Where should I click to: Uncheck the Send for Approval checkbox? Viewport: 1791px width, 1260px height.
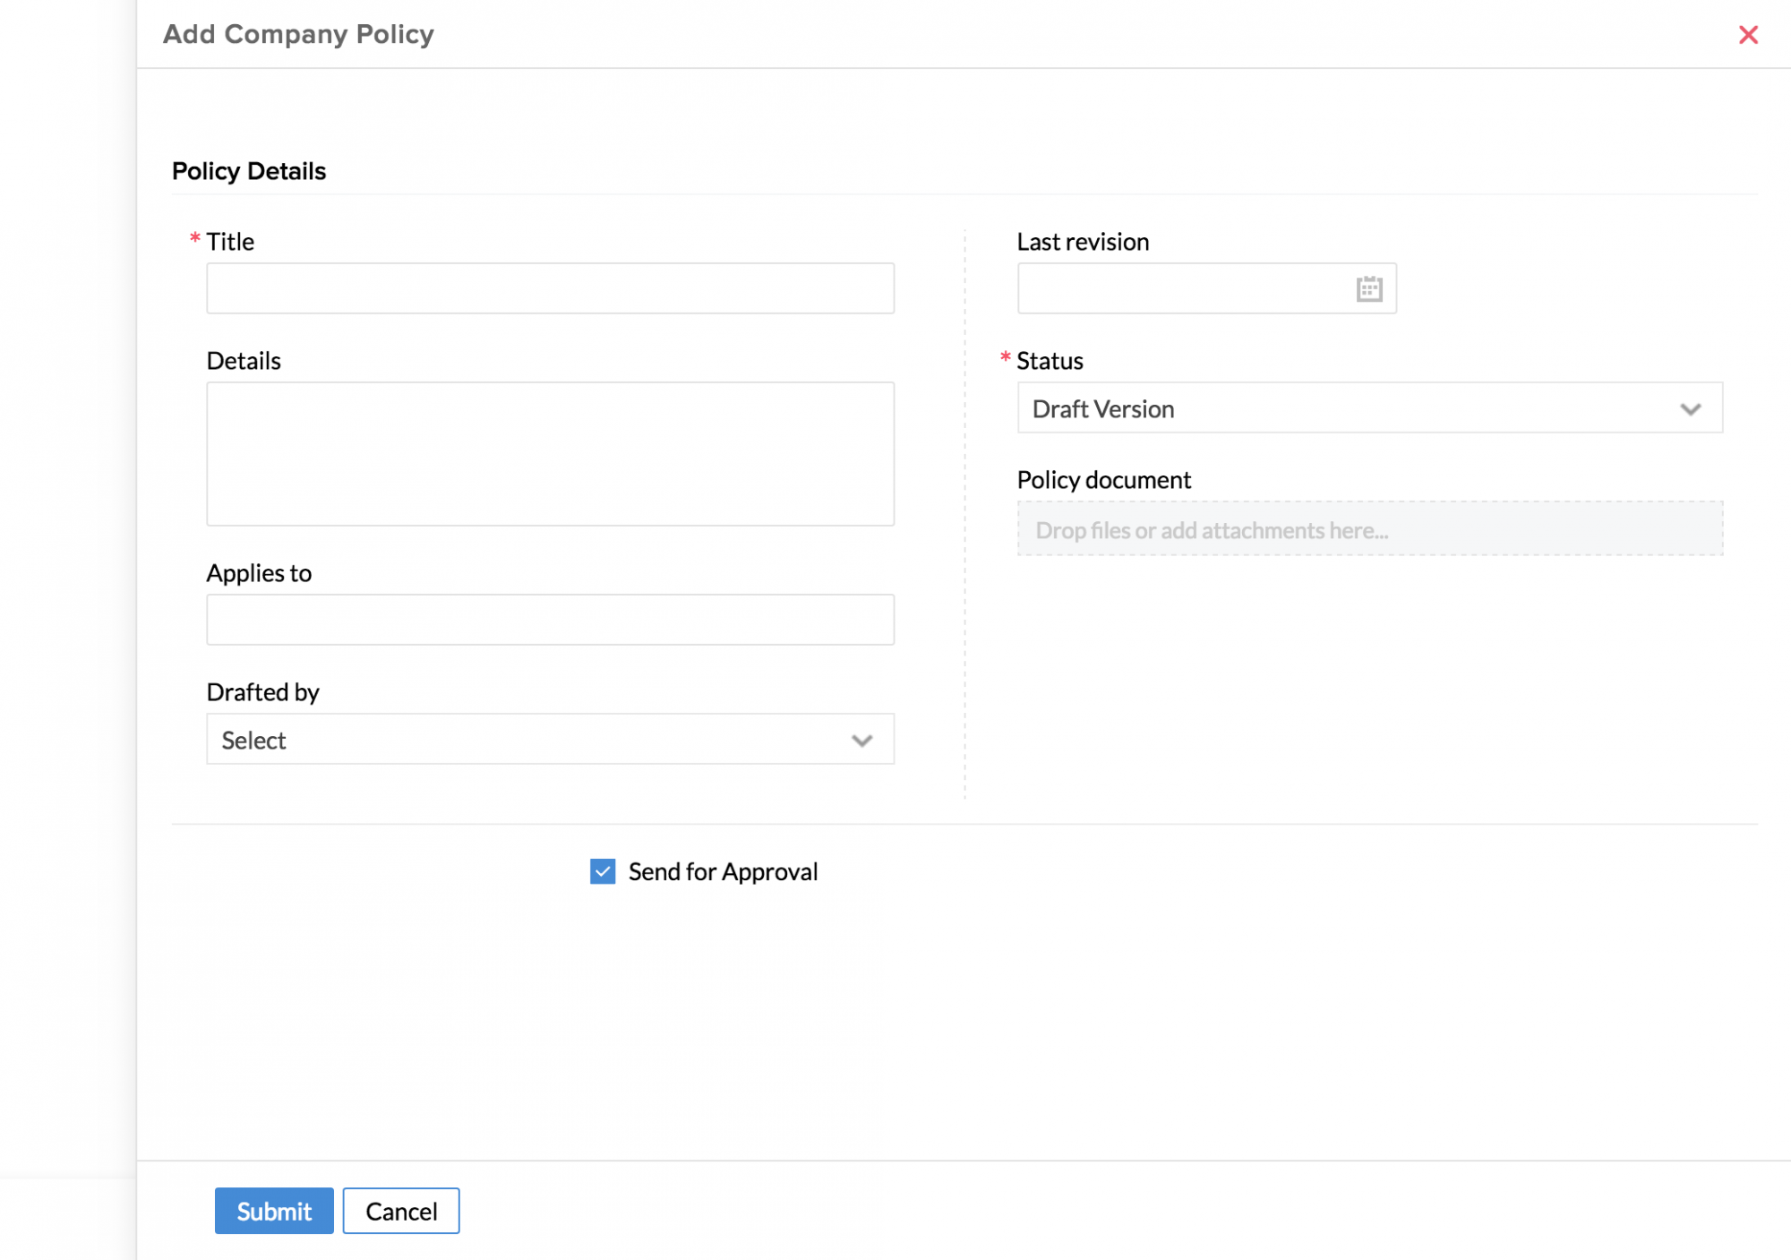point(603,871)
